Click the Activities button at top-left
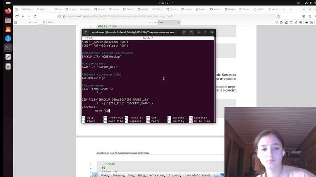Screen dimensions: 316x177 click(9, 3)
